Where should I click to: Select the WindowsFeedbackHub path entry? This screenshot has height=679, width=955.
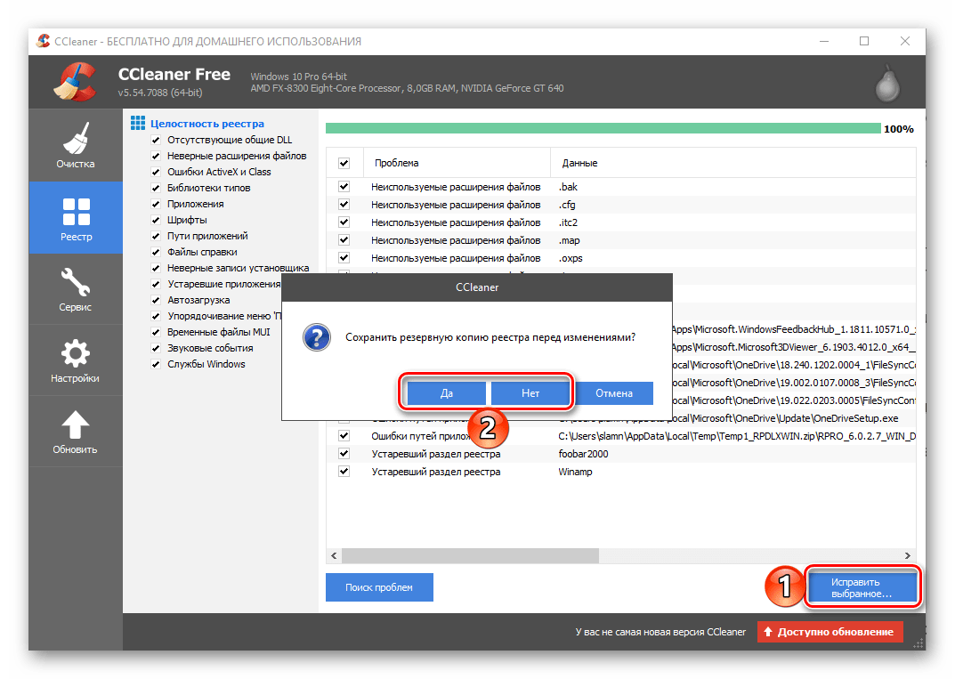click(x=794, y=329)
